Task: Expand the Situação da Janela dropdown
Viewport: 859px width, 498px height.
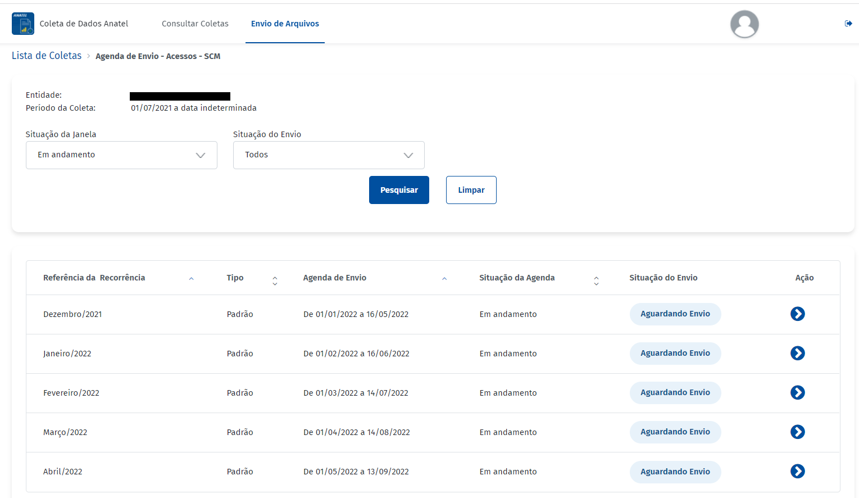Action: (121, 155)
